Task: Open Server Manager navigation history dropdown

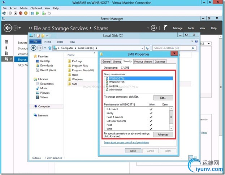Action: click(20, 28)
